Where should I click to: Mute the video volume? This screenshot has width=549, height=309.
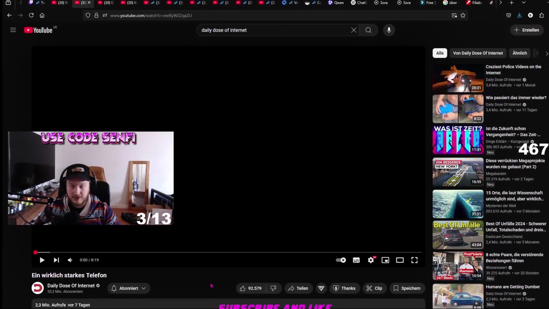click(70, 260)
